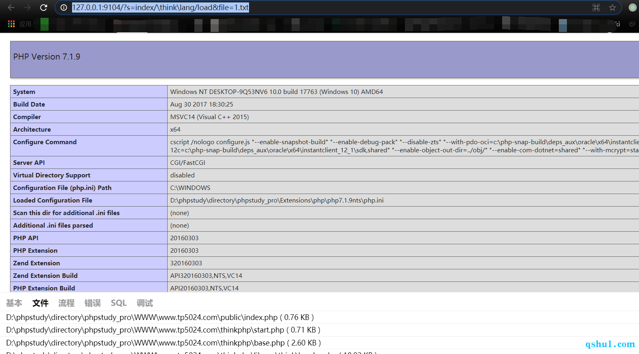Image resolution: width=639 pixels, height=354 pixels.
Task: Click the CGI/FastCGI value
Action: coord(187,163)
